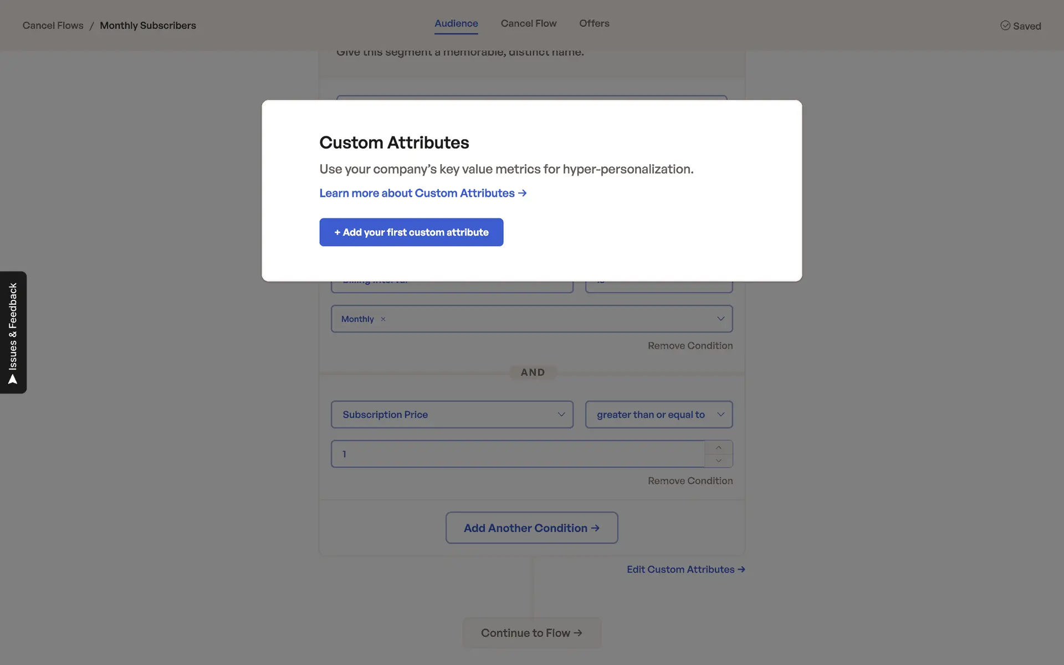Click the subscription price value input field
The height and width of the screenshot is (665, 1064).
[x=518, y=454]
